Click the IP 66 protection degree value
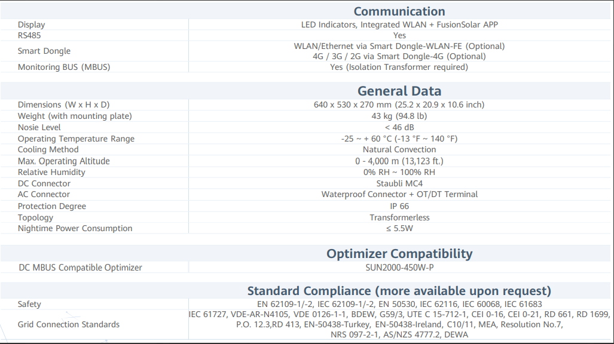Screen dimensions: 614x344 [x=399, y=206]
